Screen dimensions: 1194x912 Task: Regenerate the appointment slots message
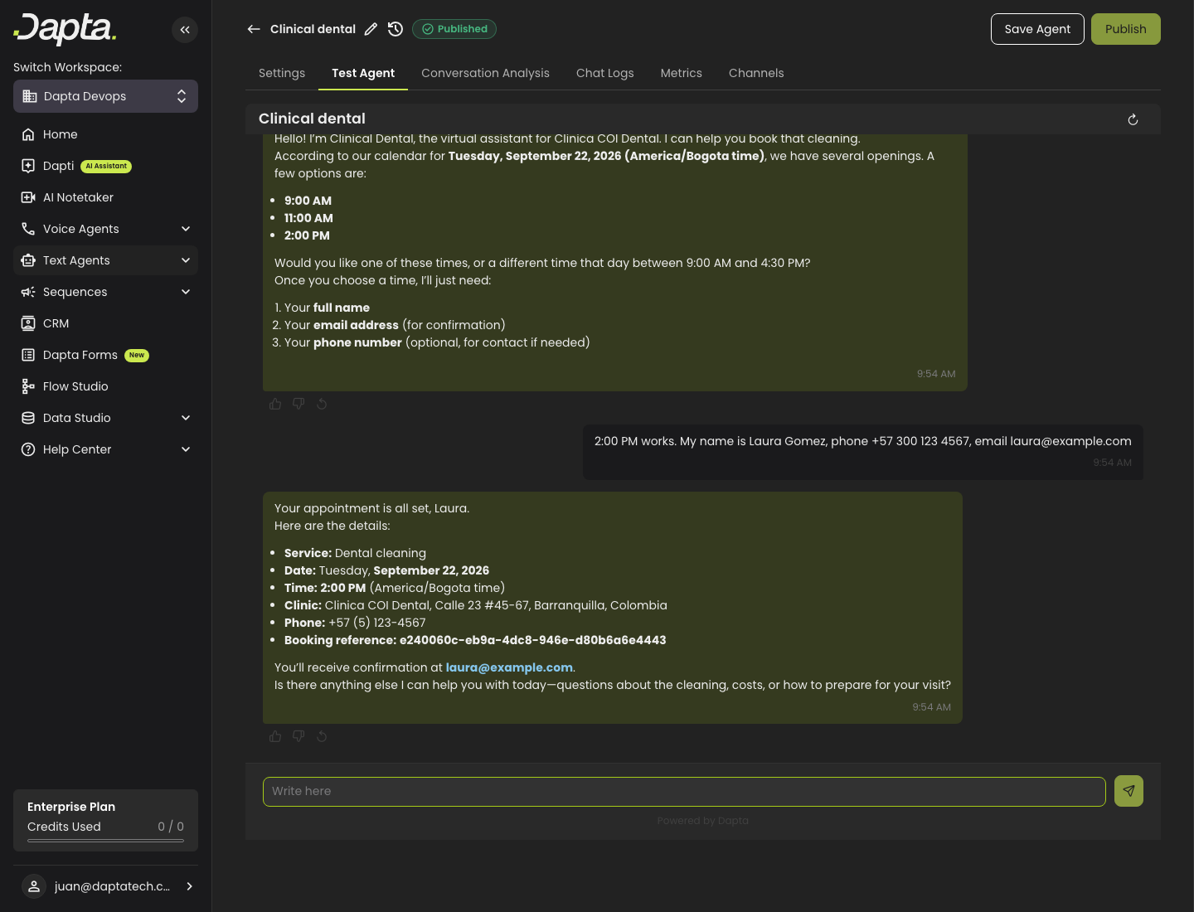tap(322, 404)
